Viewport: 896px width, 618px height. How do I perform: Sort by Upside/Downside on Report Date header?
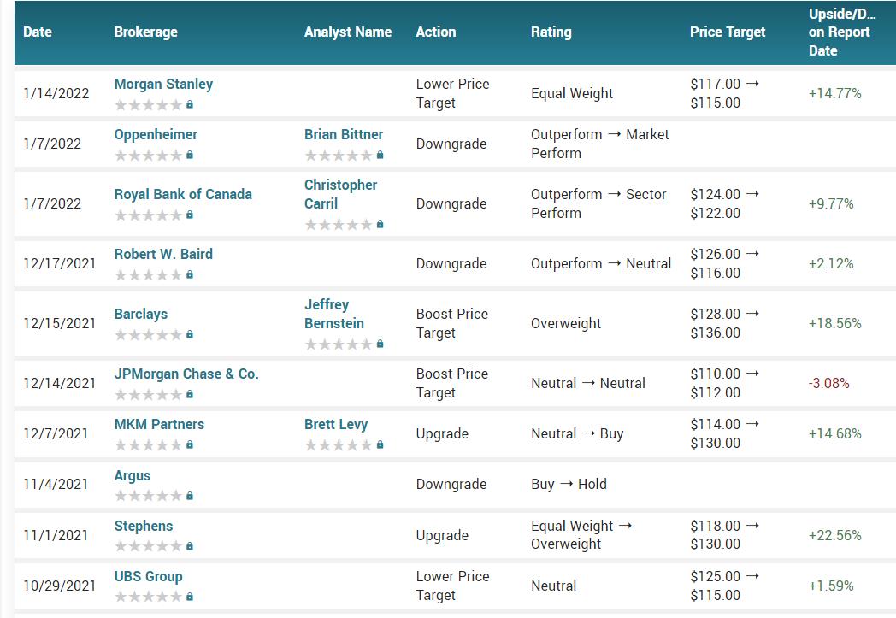point(842,32)
